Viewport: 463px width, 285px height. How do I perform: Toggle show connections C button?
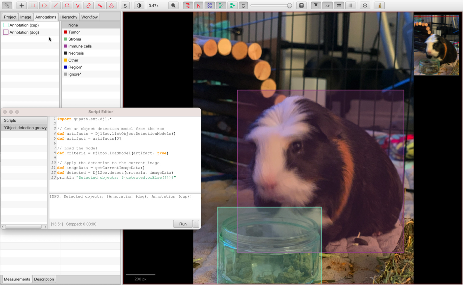click(243, 5)
